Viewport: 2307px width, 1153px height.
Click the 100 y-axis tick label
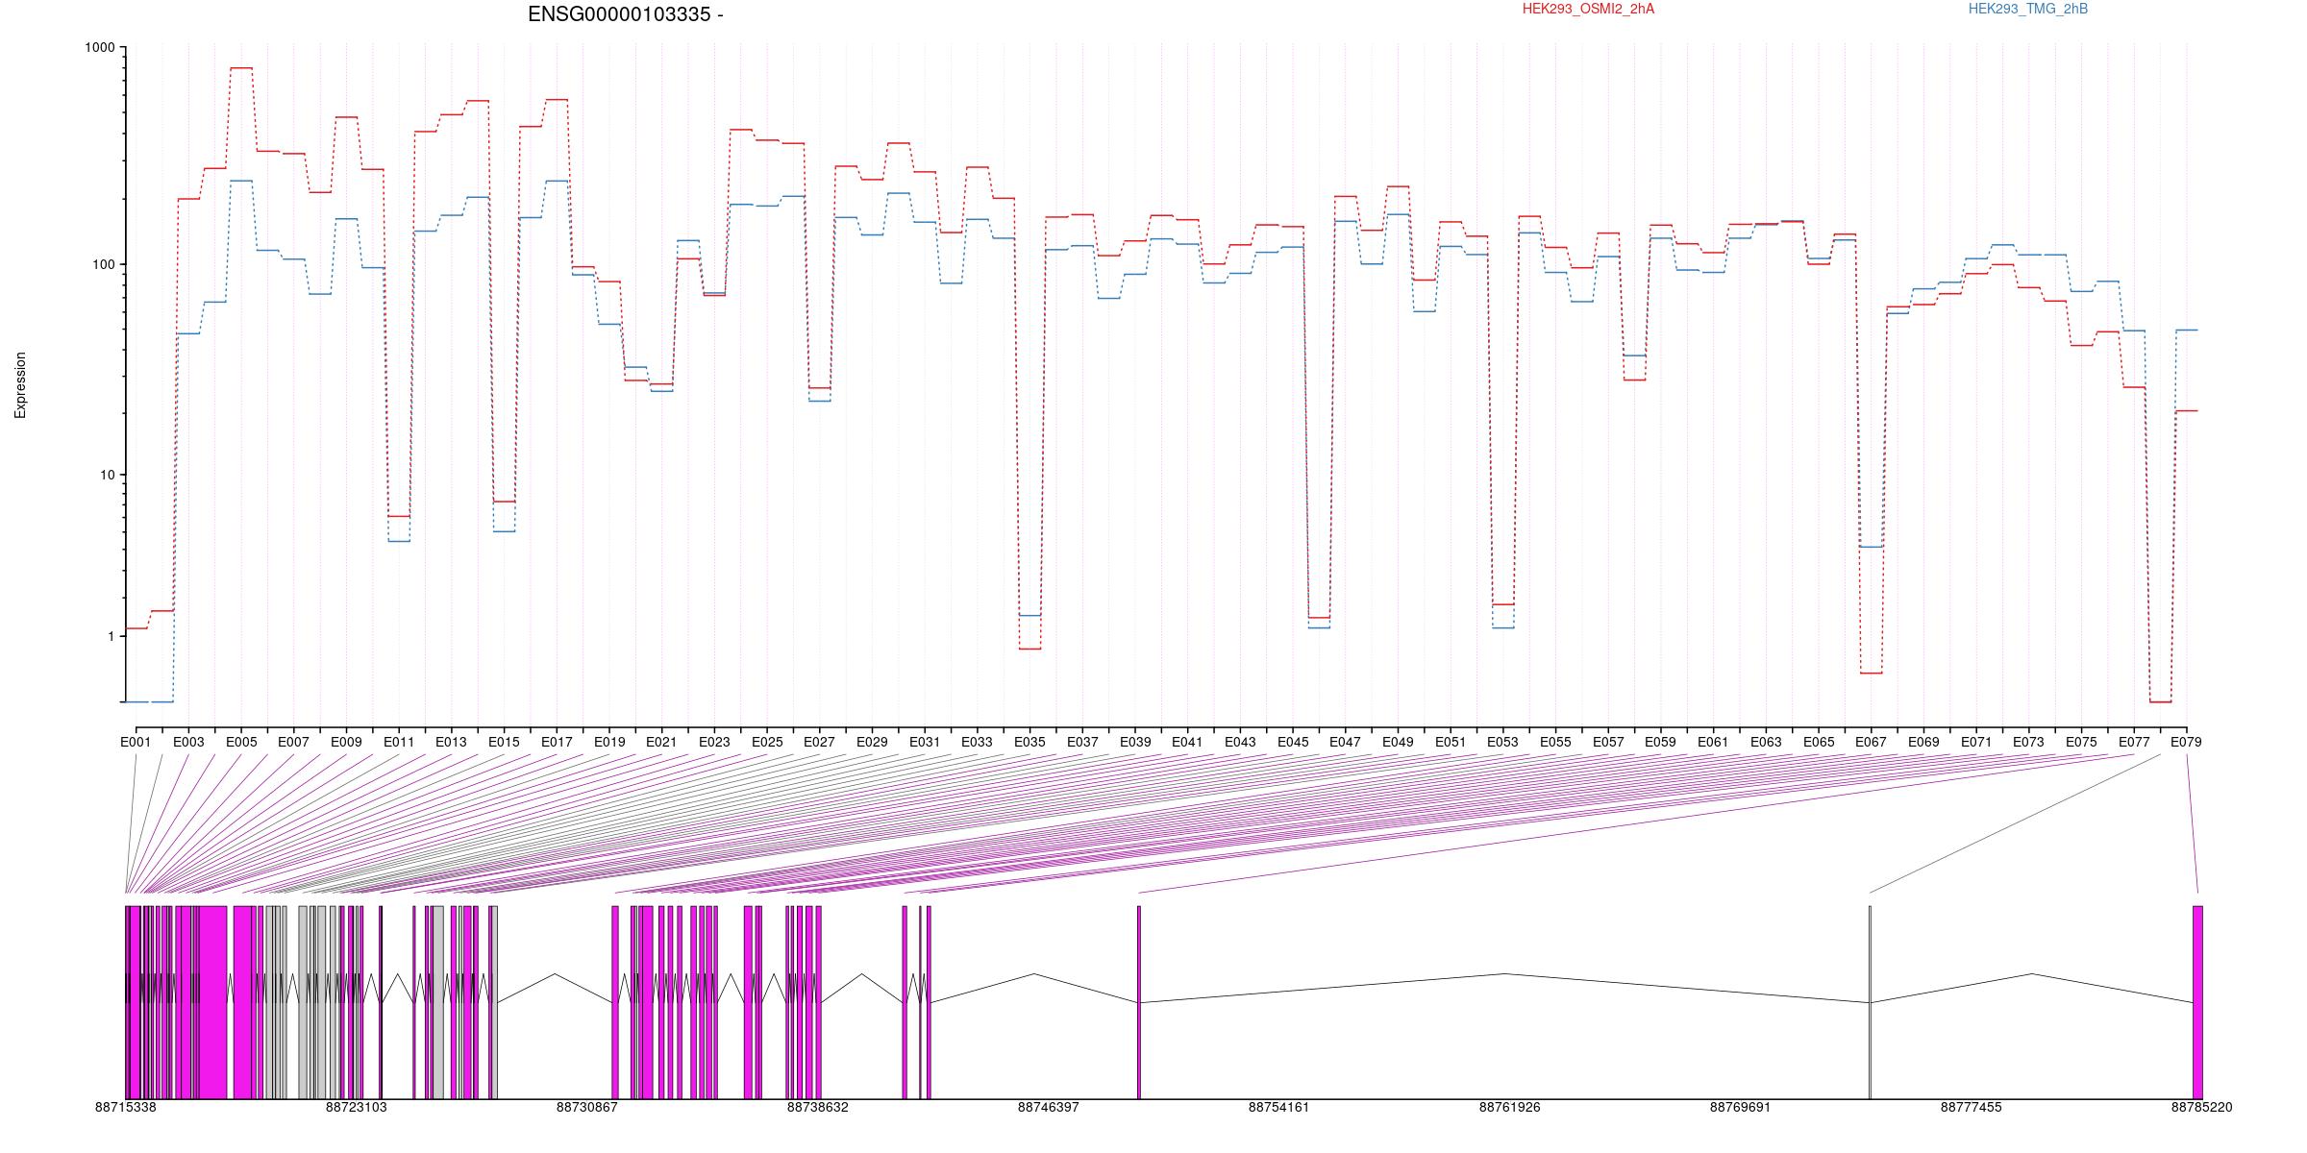tap(103, 264)
